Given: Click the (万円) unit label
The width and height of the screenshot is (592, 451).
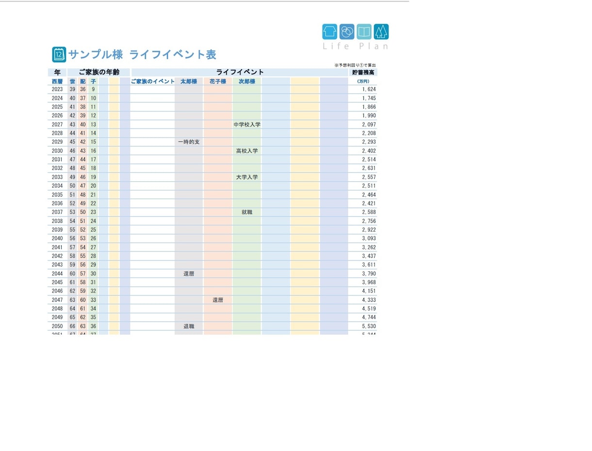Looking at the screenshot, I should 363,81.
